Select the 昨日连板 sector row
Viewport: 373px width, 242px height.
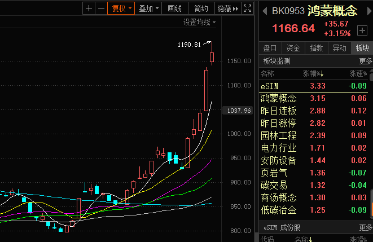click(x=314, y=111)
